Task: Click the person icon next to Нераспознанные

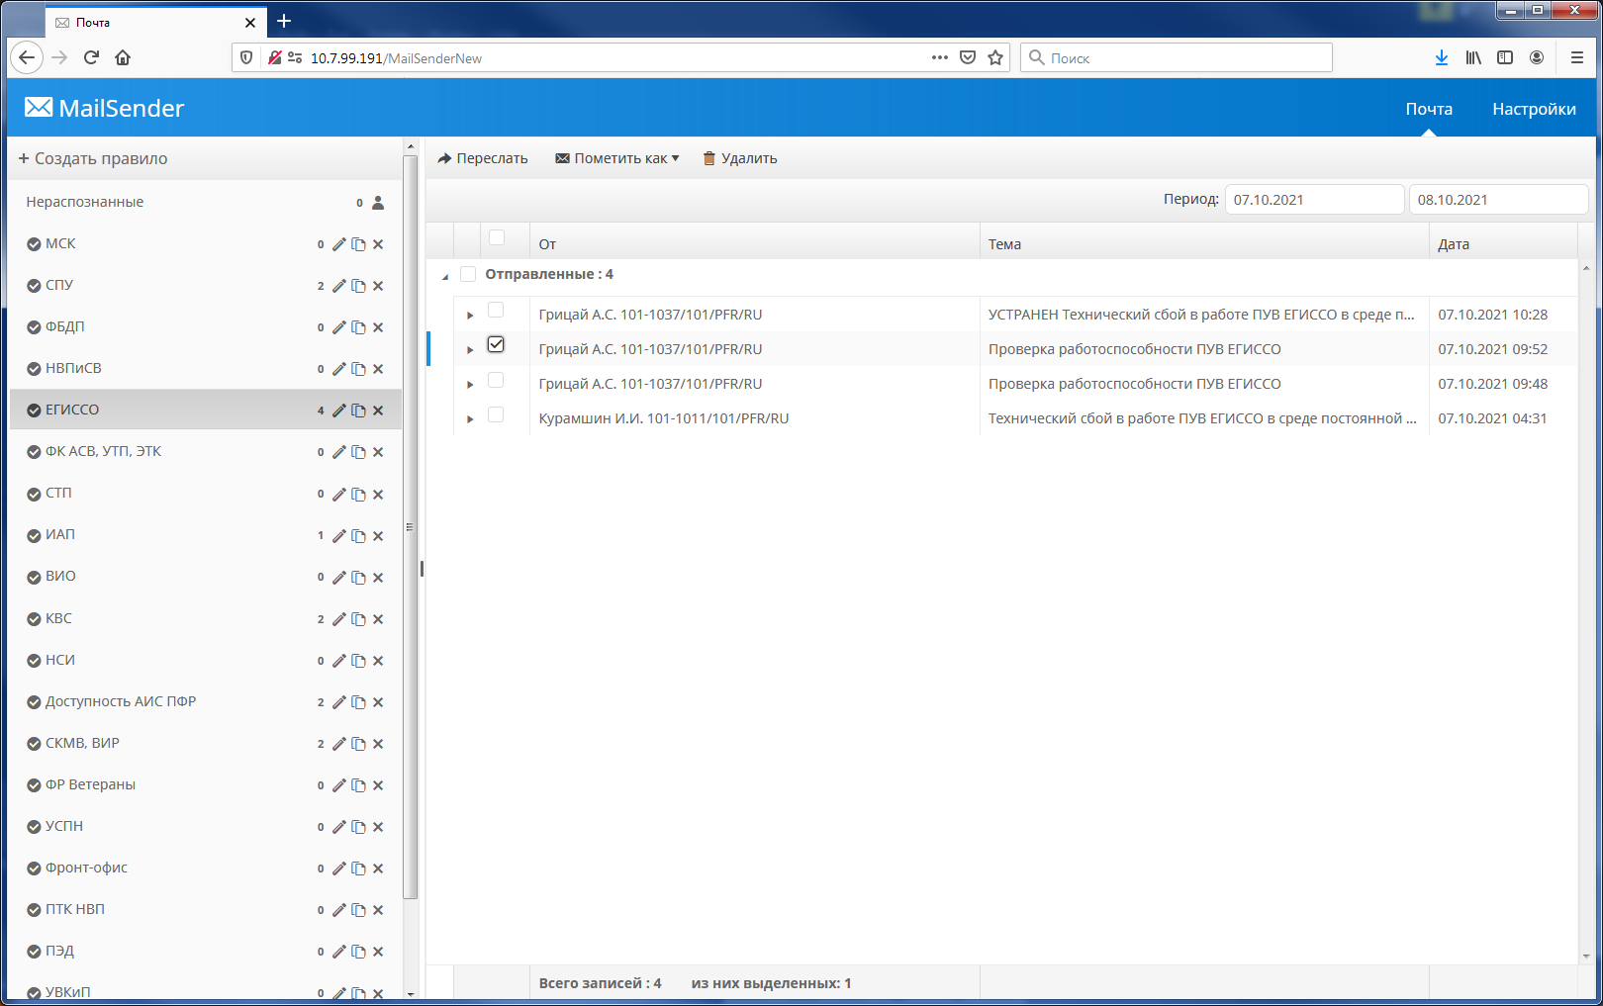Action: [x=377, y=202]
